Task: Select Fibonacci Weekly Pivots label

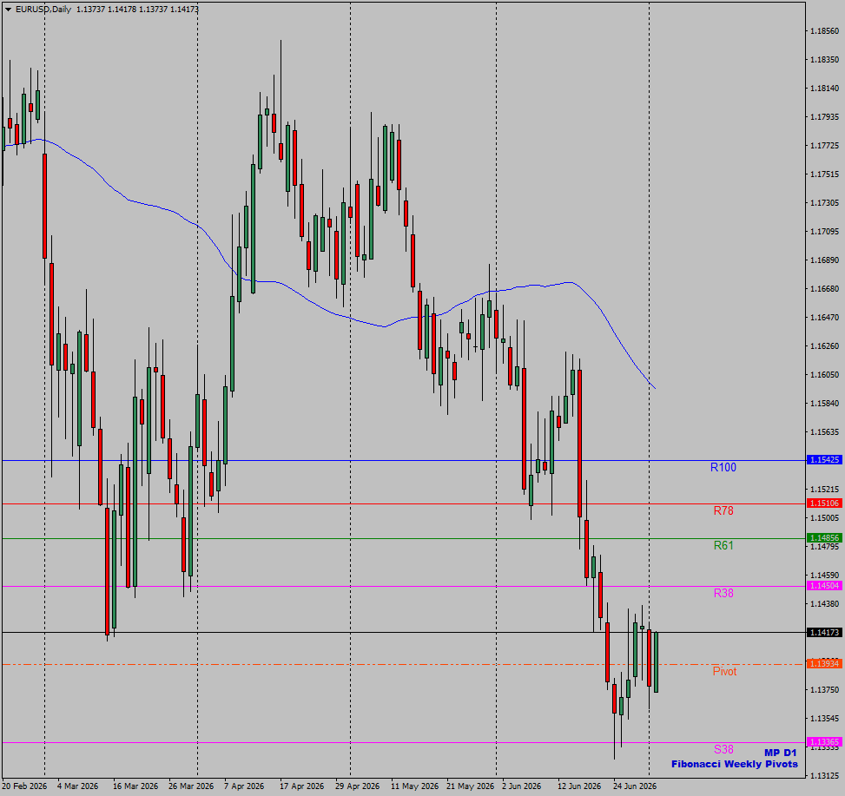Action: pyautogui.click(x=735, y=764)
